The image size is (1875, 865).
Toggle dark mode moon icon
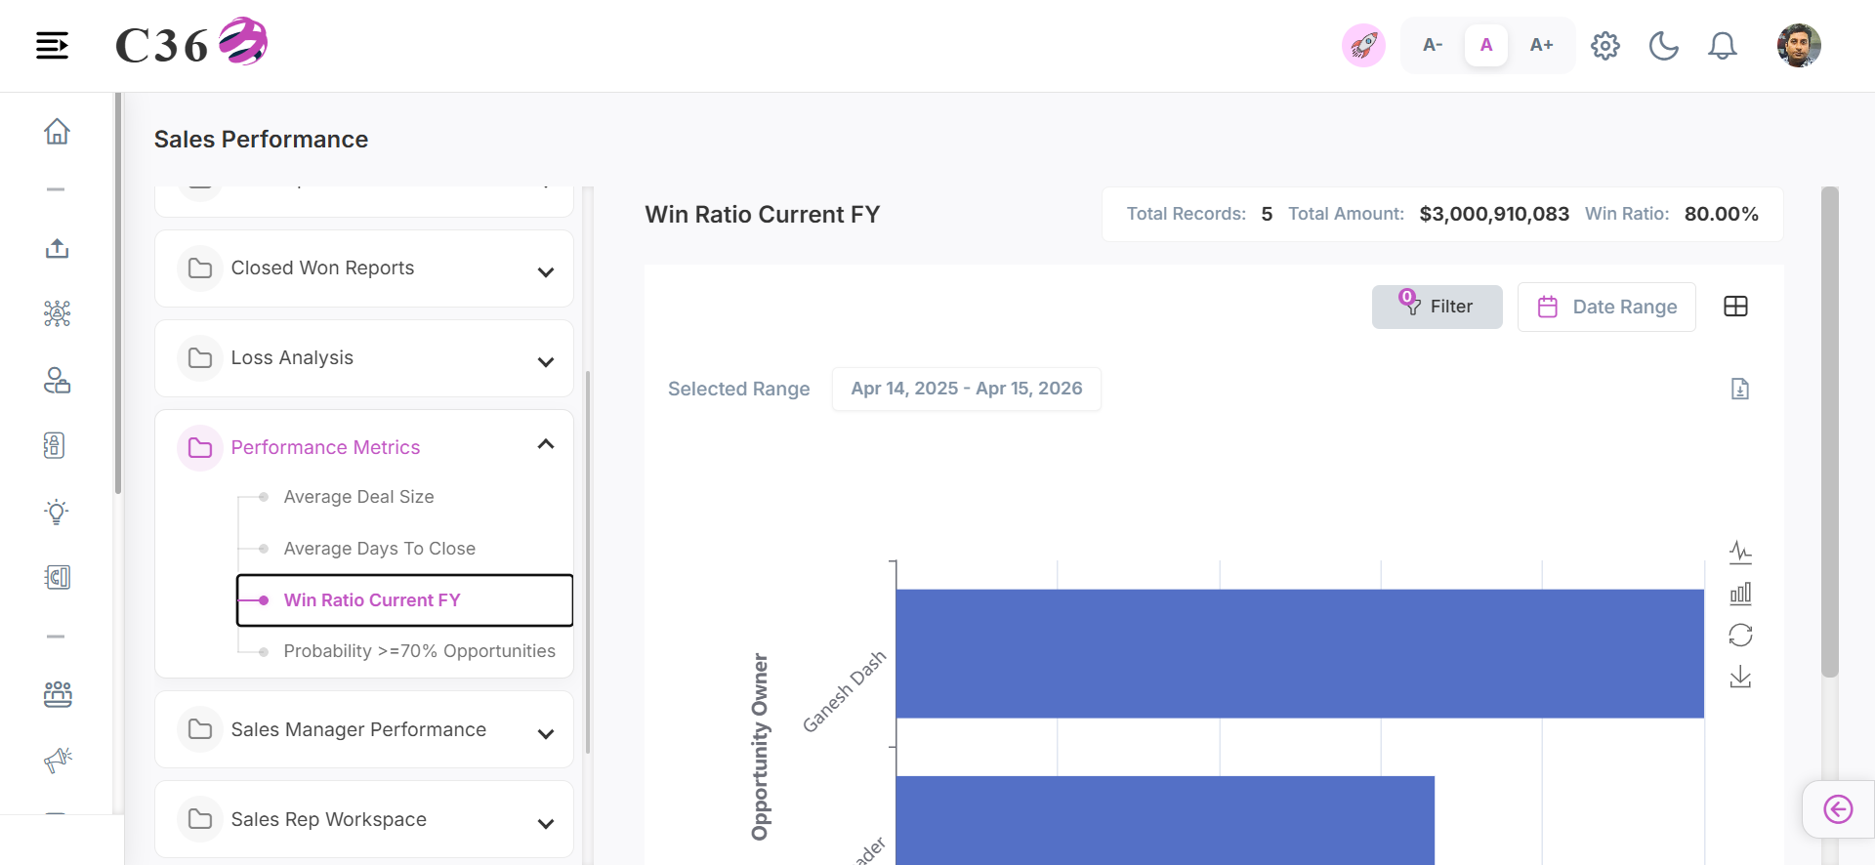[1663, 46]
